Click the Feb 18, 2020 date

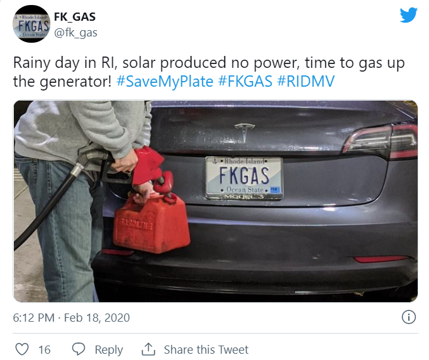click(98, 317)
